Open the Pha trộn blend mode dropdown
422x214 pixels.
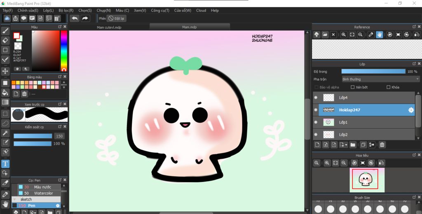click(x=380, y=79)
